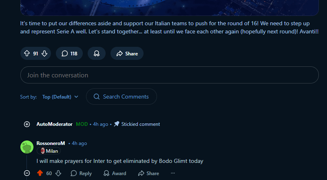Downvote the main post
This screenshot has width=327, height=180.
44,53
